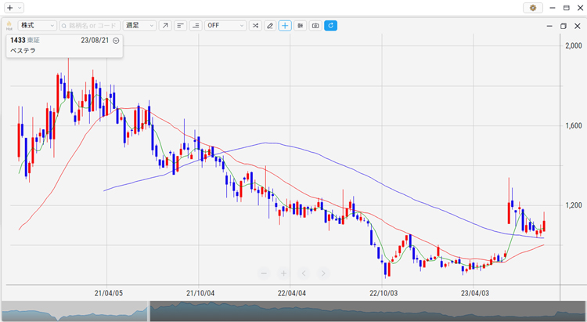Image resolution: width=587 pixels, height=322 pixels.
Task: Open the plus add-panel menu at top left
Action: pyautogui.click(x=13, y=7)
